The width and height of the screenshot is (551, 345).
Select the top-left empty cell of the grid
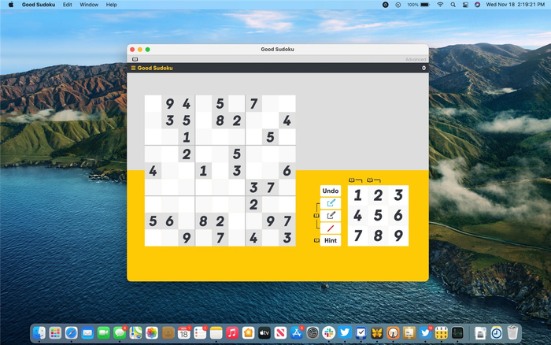coord(153,103)
